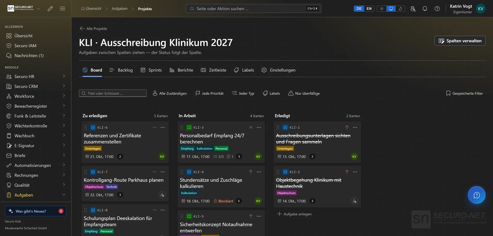The image size is (493, 236).
Task: Open the Was gibt's Neues button
Action: [36, 211]
